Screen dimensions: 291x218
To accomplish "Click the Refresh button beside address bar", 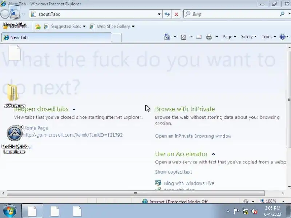I will (167, 14).
